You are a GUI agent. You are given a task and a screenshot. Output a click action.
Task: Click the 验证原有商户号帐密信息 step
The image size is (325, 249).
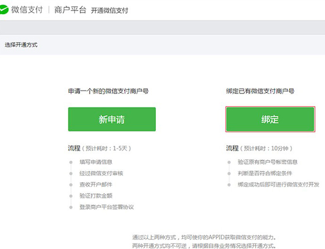pos(268,162)
